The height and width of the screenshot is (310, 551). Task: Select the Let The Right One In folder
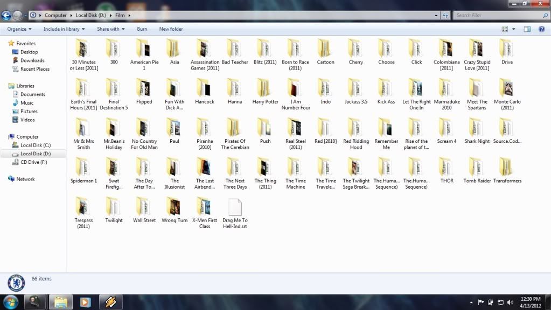[416, 94]
